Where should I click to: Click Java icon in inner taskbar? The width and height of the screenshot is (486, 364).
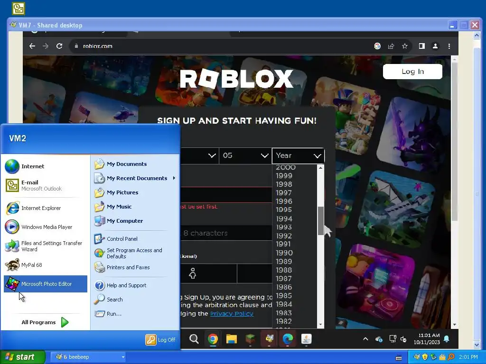(x=306, y=339)
